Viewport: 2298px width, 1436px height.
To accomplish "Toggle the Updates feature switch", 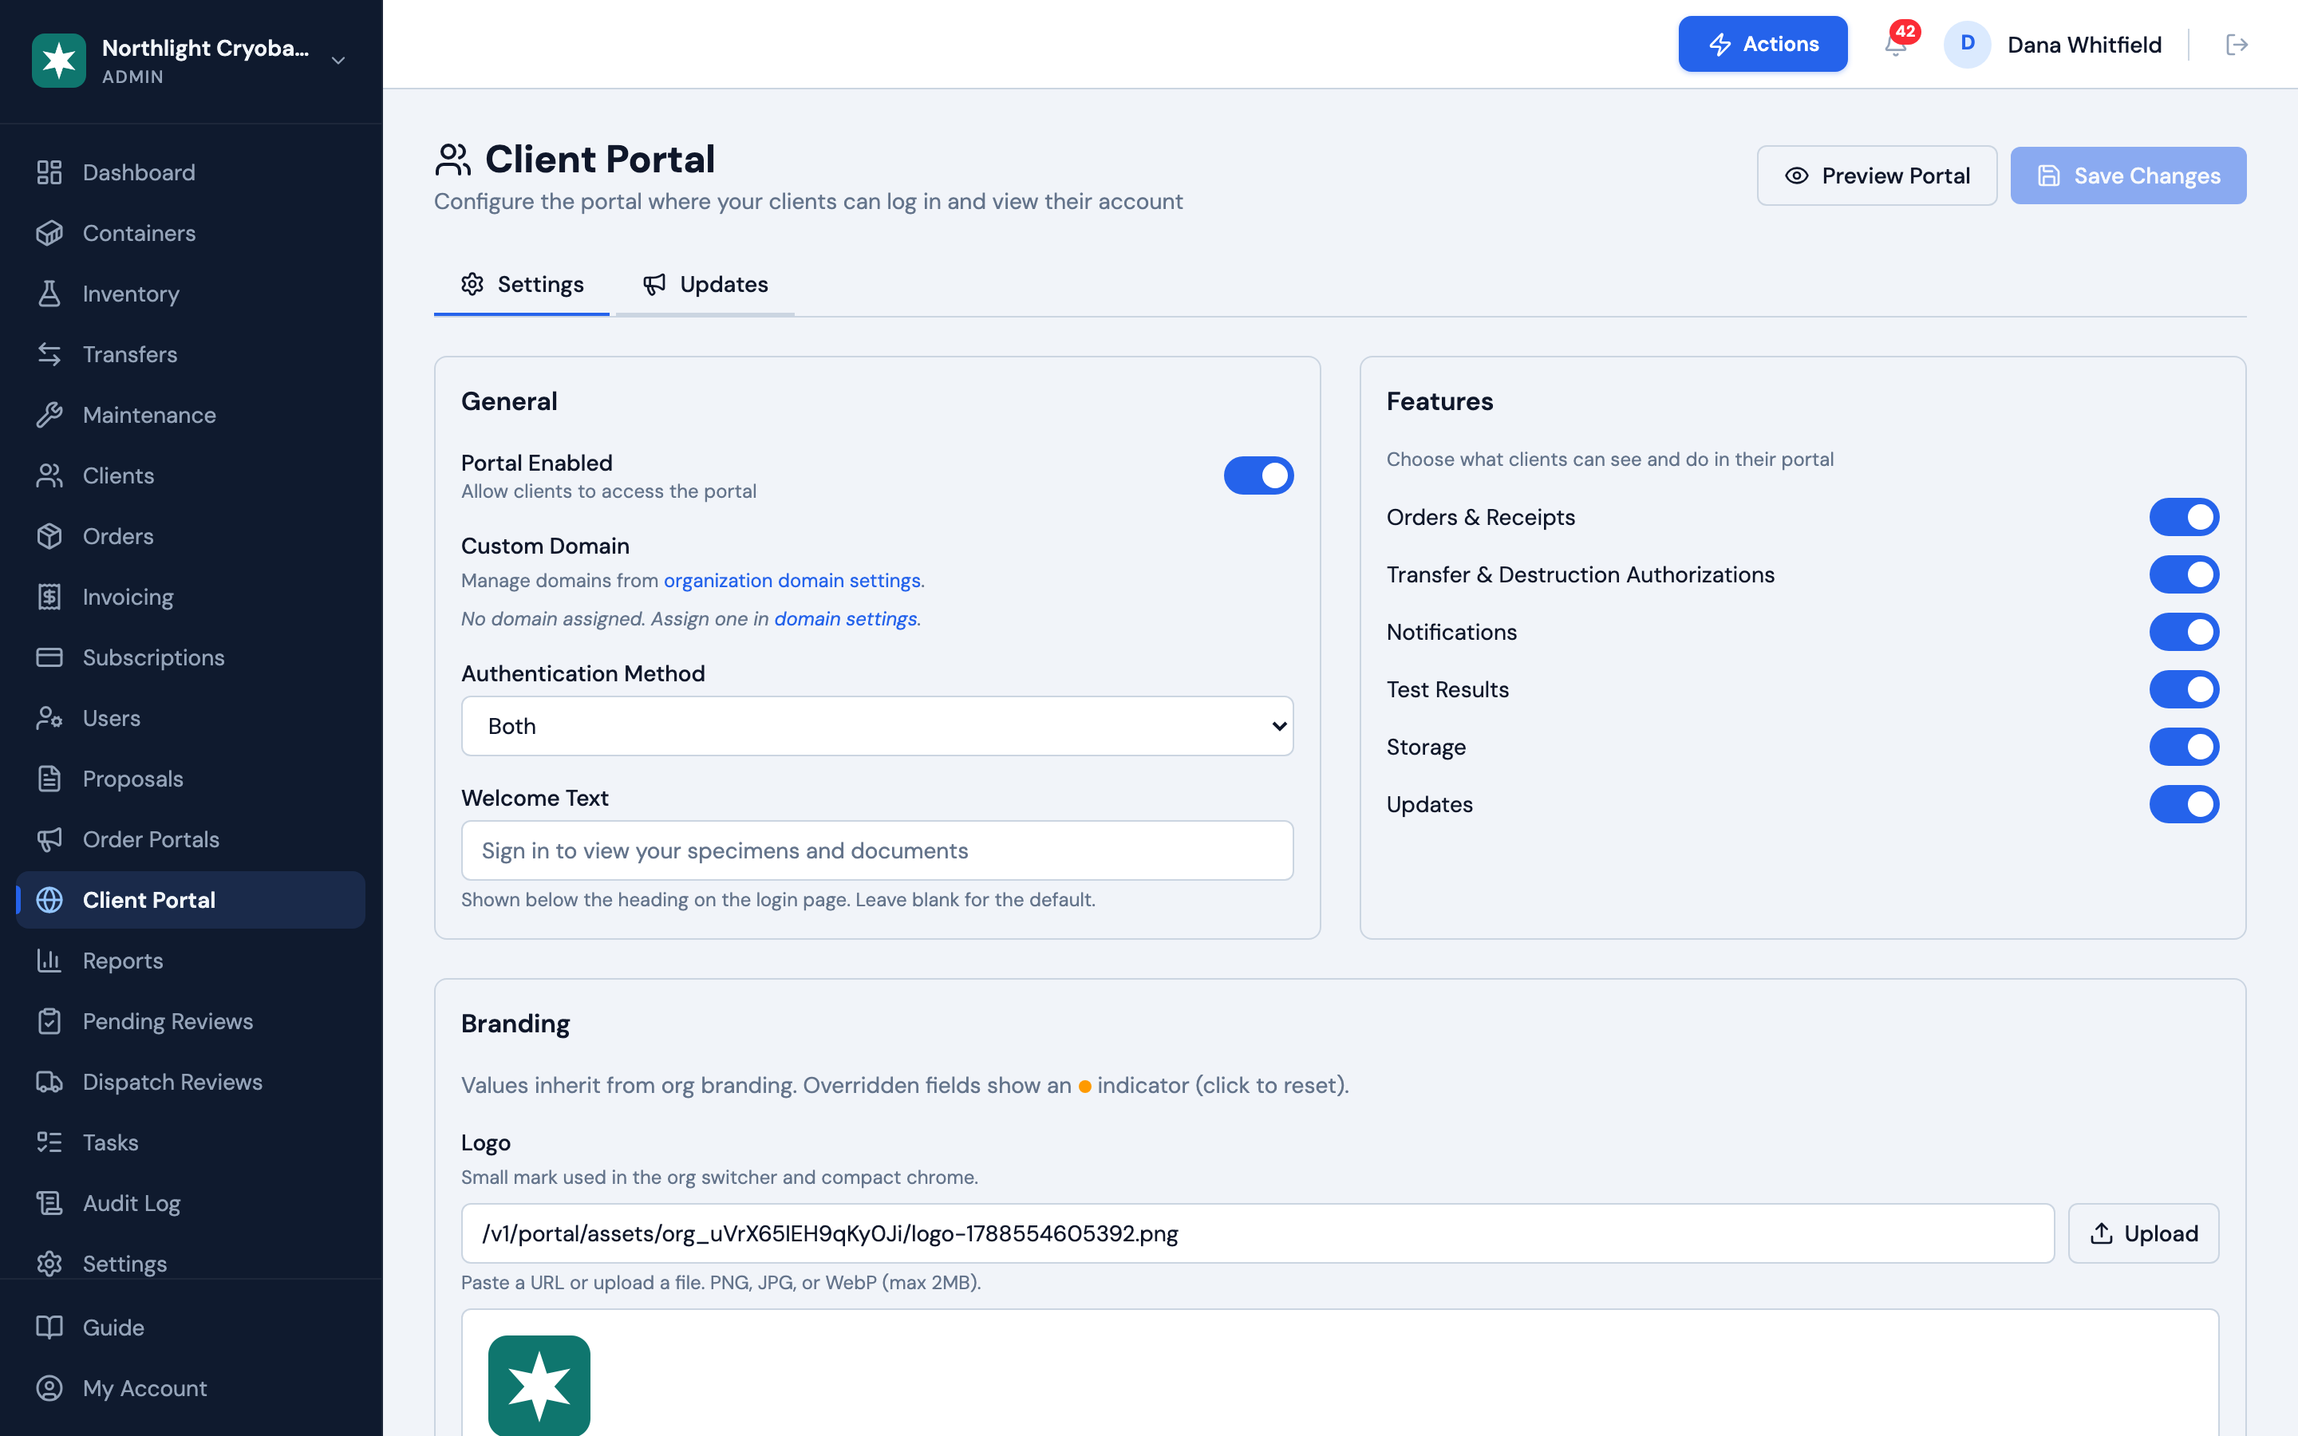I will tap(2184, 804).
